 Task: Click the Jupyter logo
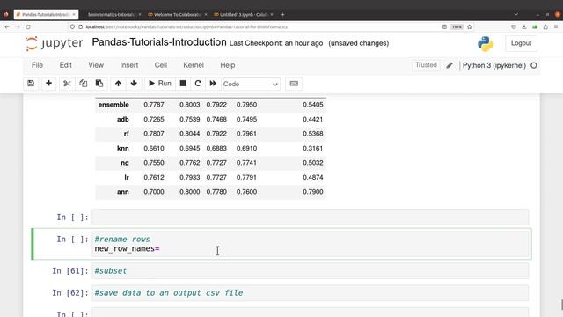(55, 43)
